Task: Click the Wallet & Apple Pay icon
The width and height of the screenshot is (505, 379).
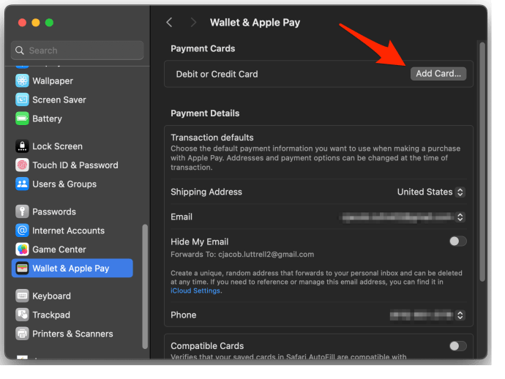Action: point(22,269)
